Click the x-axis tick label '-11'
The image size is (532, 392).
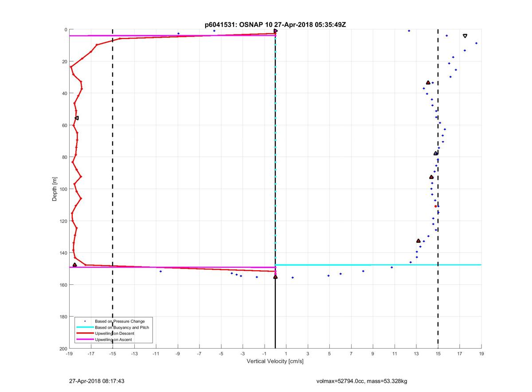point(156,353)
